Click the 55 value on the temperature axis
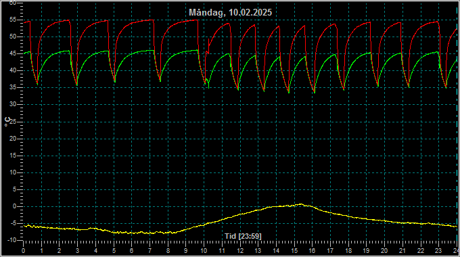Viewport: 460px width, 257px height. 13,20
